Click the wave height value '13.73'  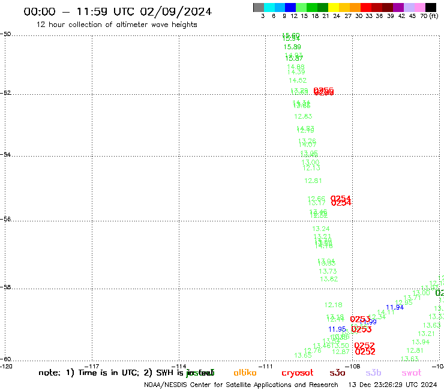click(328, 271)
